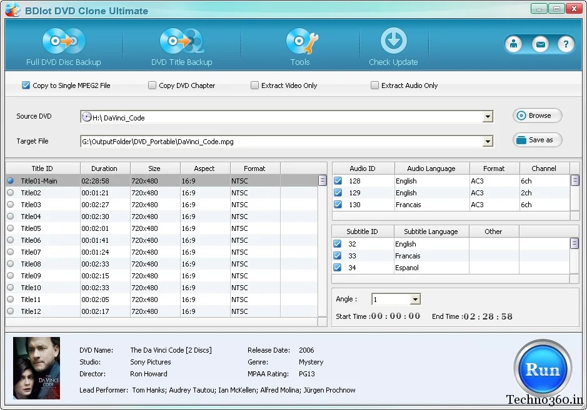This screenshot has height=410, width=587.
Task: Open Full DVD Disc Backup mode
Action: click(64, 46)
